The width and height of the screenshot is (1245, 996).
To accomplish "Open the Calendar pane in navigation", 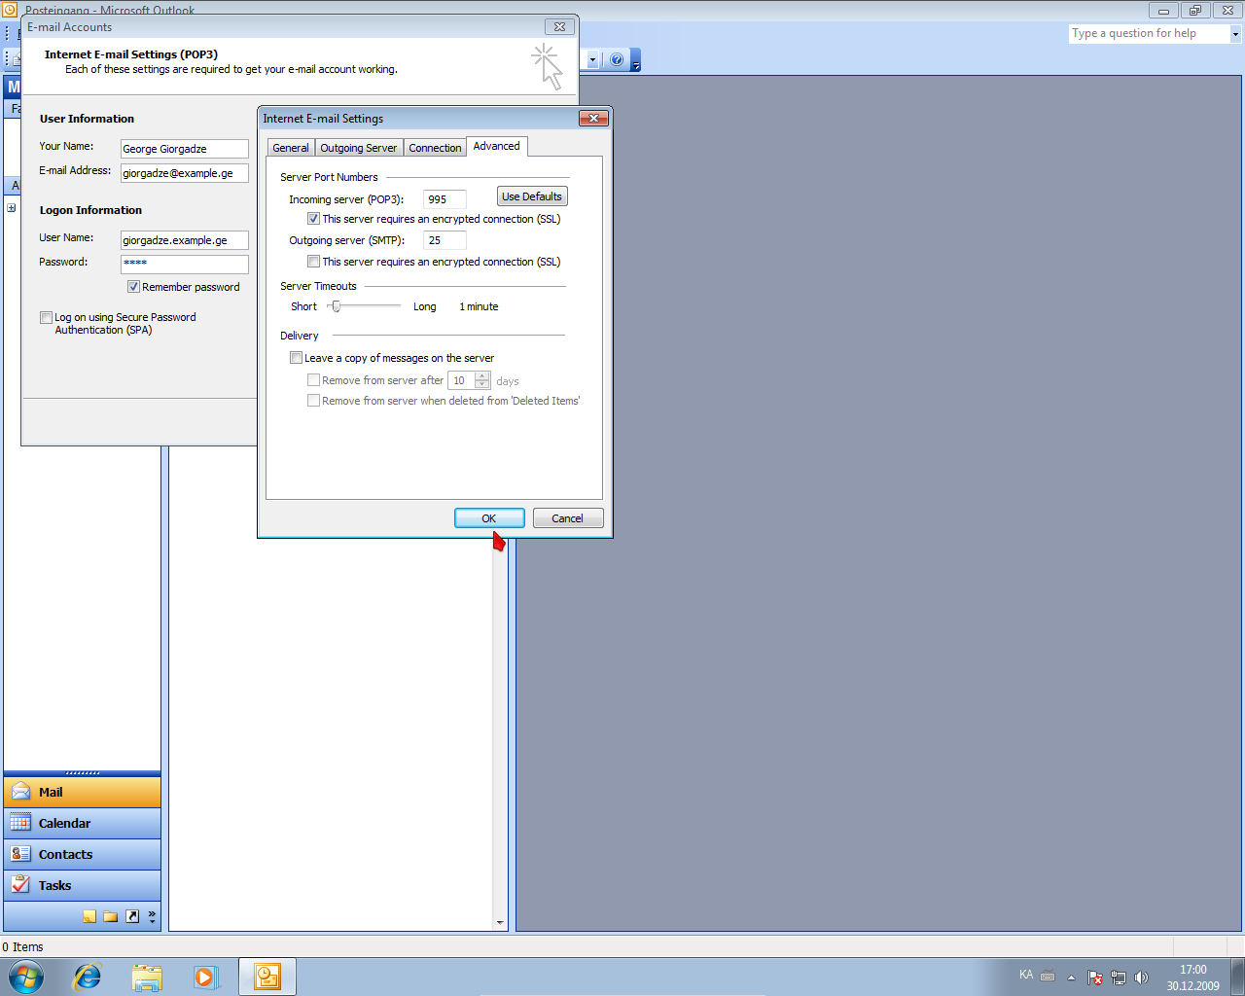I will 64,823.
